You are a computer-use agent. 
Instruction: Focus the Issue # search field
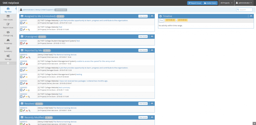click(244, 10)
